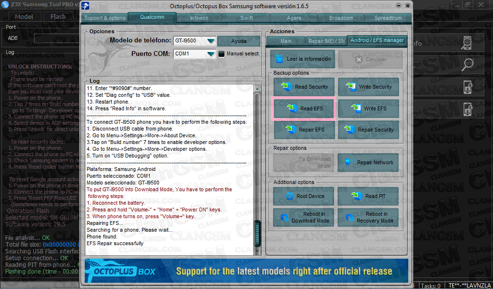Open the Puerto COM dropdown
This screenshot has height=289, width=493.
[211, 54]
